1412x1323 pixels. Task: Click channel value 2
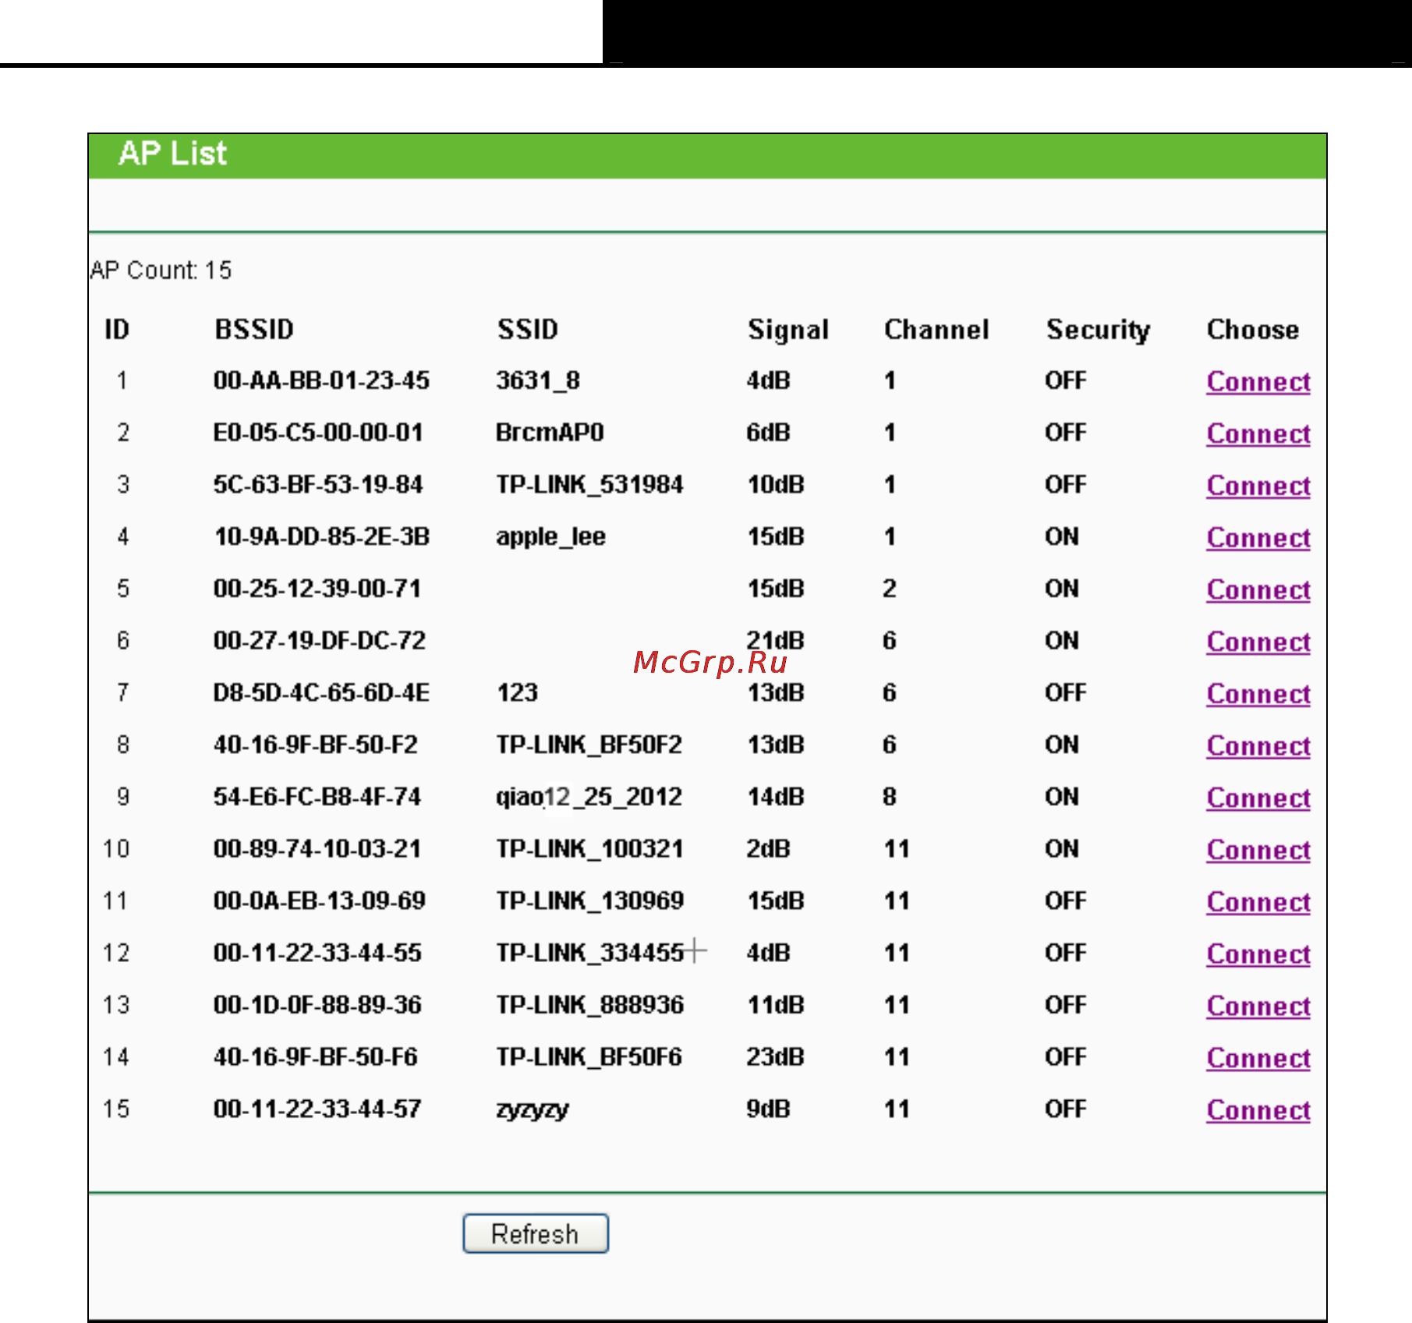click(890, 589)
